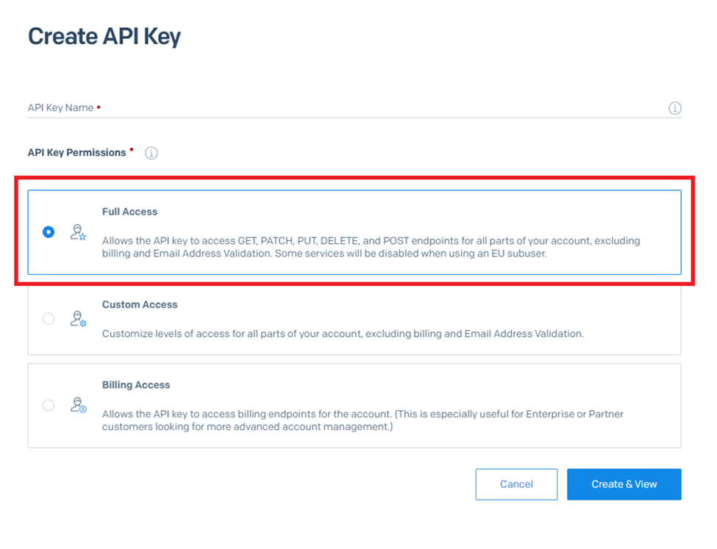The width and height of the screenshot is (717, 549).
Task: Click the Custom Access option title
Action: (x=140, y=304)
